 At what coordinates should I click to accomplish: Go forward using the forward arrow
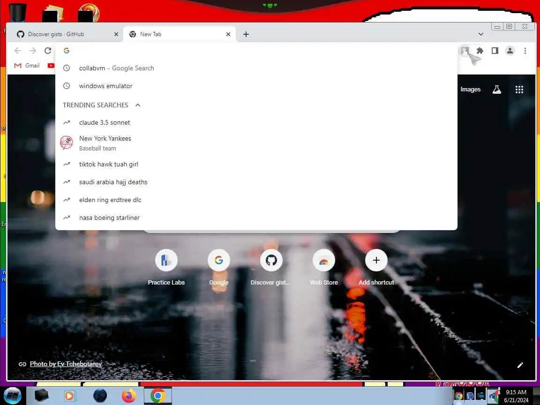pos(33,51)
